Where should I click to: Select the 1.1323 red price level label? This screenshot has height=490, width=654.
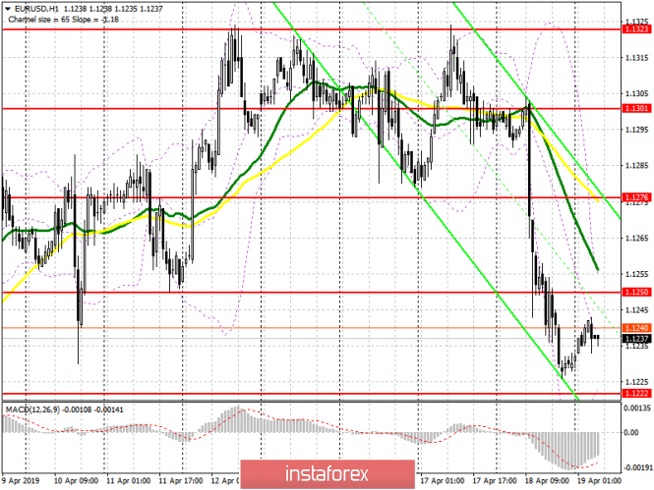636,29
